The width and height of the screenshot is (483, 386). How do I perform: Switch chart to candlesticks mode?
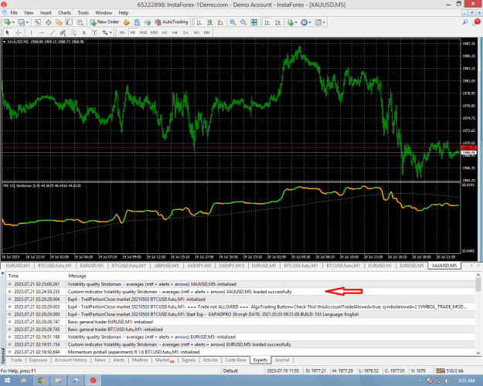[209, 22]
